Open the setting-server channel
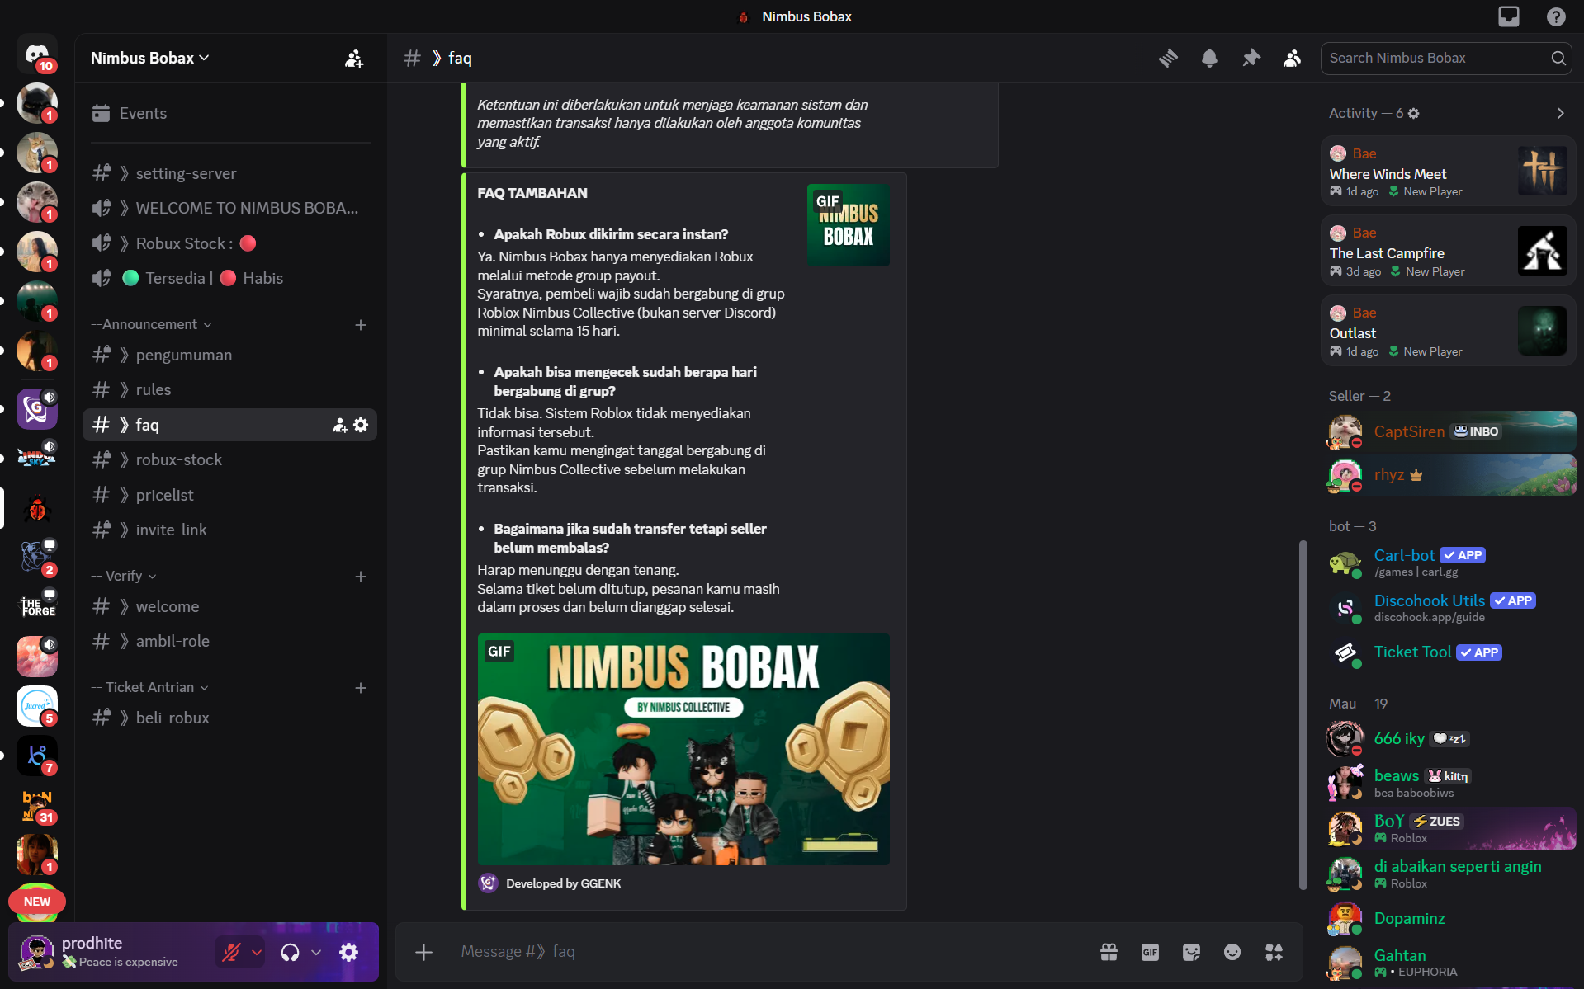The width and height of the screenshot is (1584, 989). tap(230, 173)
